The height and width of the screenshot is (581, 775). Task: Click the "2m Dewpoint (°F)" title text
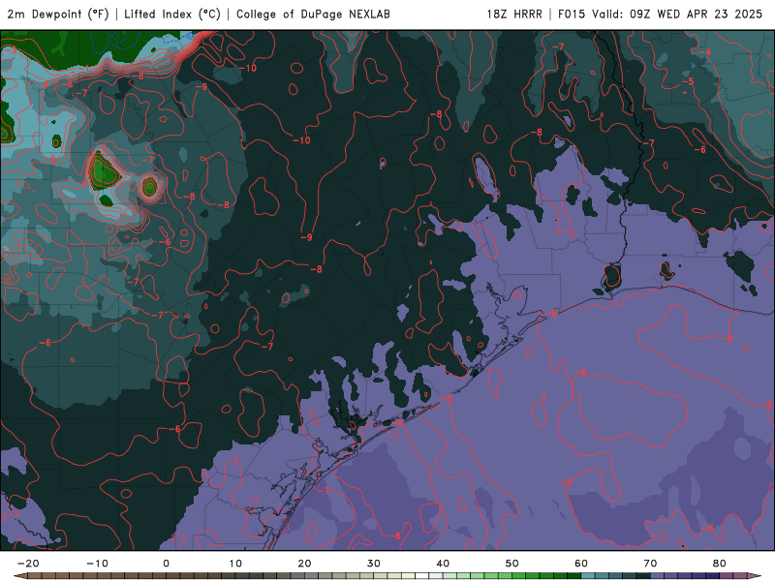58,15
